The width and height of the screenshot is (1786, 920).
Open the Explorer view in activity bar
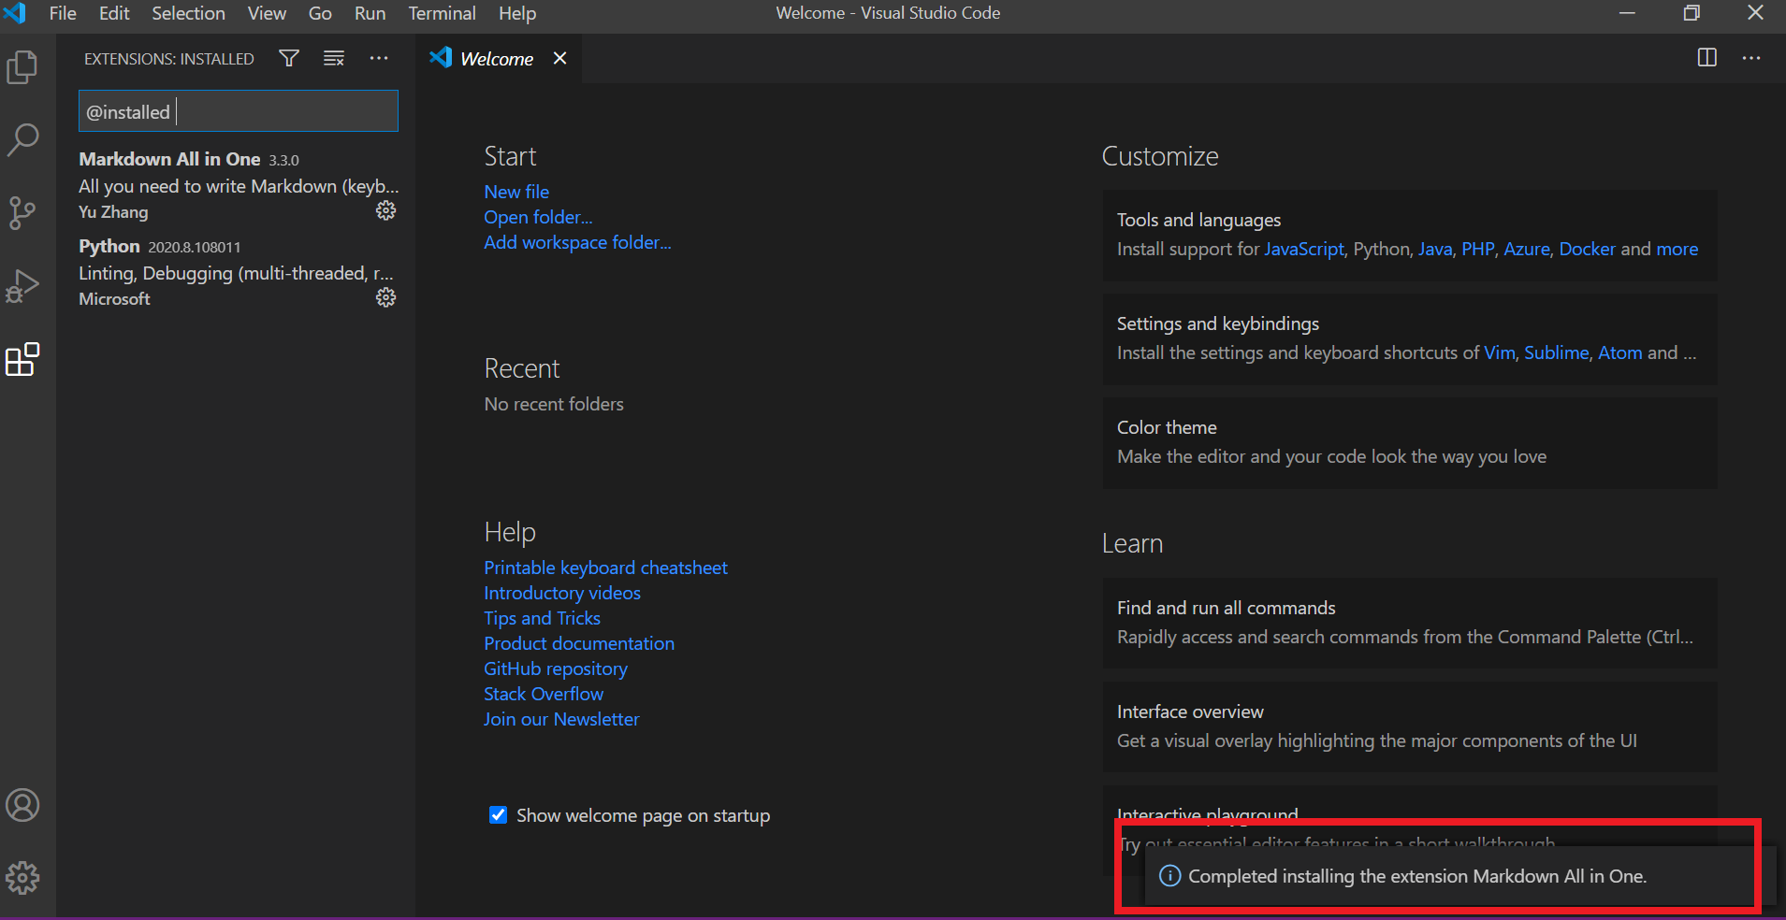coord(22,67)
